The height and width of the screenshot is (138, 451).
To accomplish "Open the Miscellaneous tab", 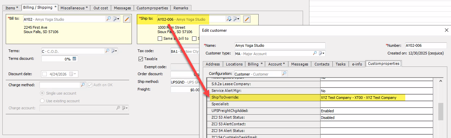I will tap(74, 8).
